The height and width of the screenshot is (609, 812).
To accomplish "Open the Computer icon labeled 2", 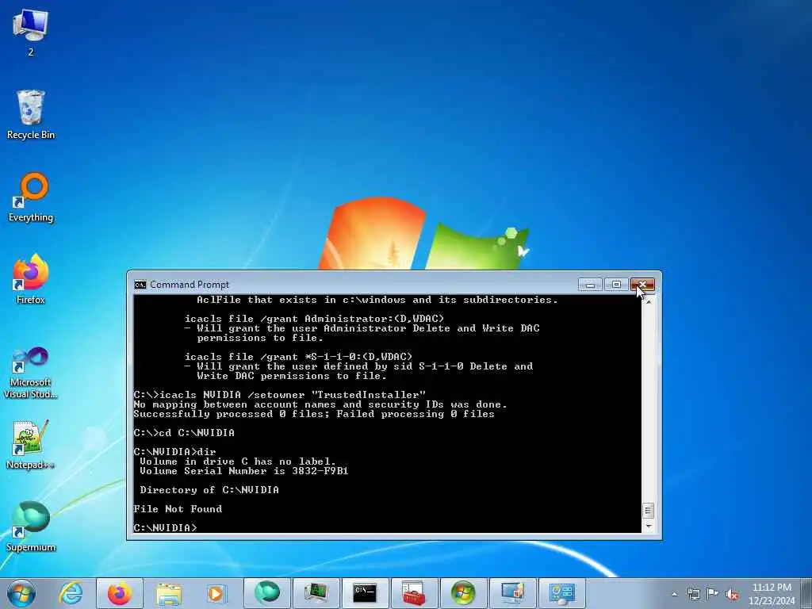I will tap(31, 32).
